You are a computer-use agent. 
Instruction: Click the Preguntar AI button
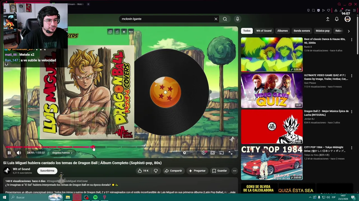(197, 171)
